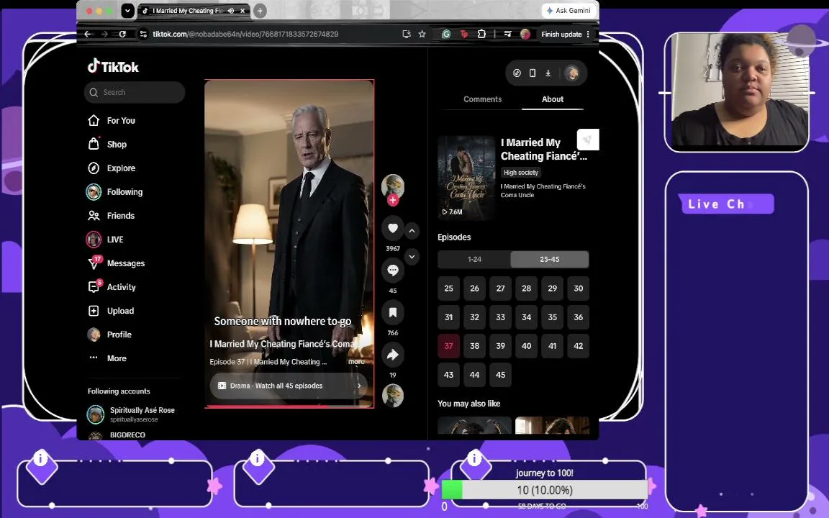Click the browser address bar URL
The width and height of the screenshot is (829, 518).
tap(245, 34)
